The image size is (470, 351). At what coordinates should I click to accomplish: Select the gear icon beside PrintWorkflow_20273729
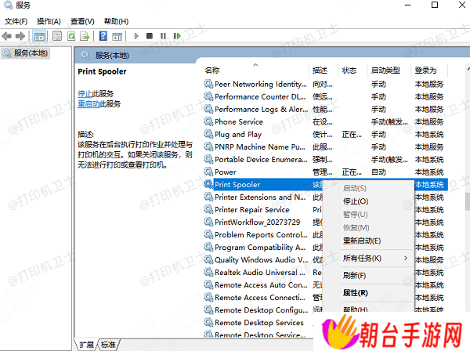[x=208, y=222]
